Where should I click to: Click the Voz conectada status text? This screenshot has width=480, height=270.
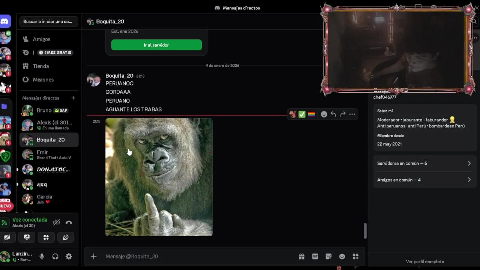(x=30, y=220)
